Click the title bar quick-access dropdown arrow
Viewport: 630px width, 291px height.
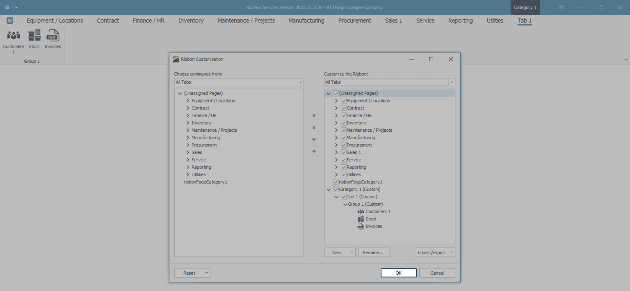[x=16, y=7]
